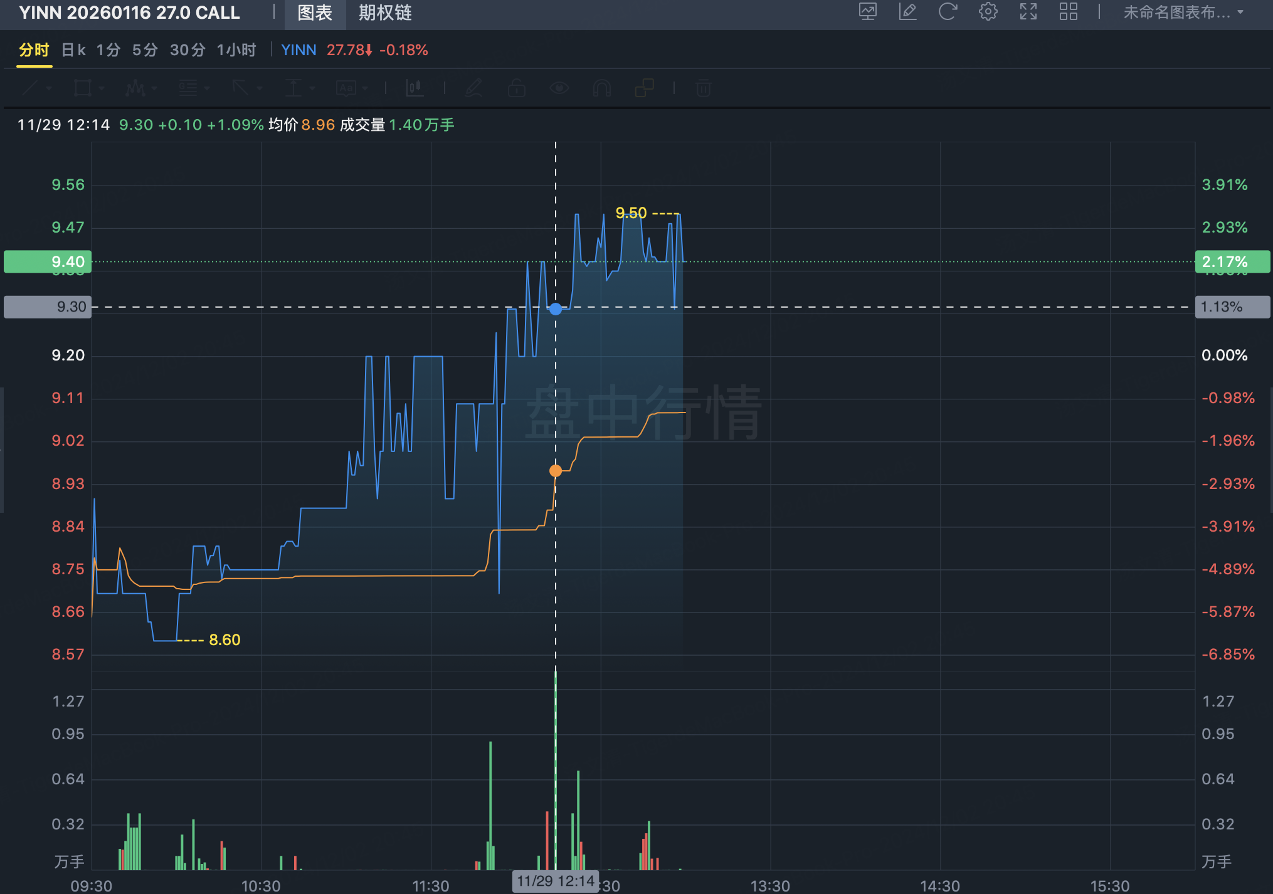
Task: Expand the rectangle shape tool dropdown
Action: click(x=102, y=88)
